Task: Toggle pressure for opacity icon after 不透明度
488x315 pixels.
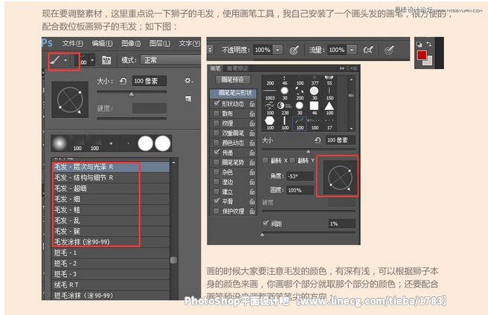Action: (294, 50)
